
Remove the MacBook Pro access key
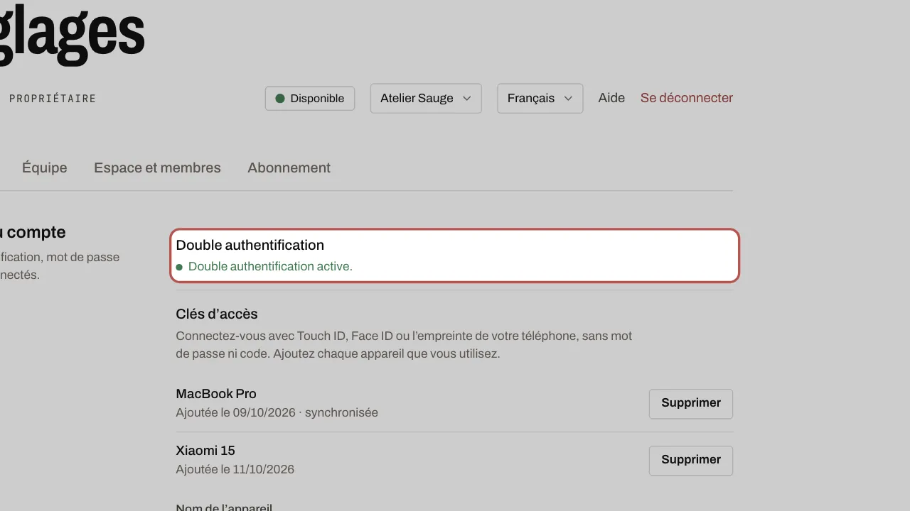tap(691, 404)
